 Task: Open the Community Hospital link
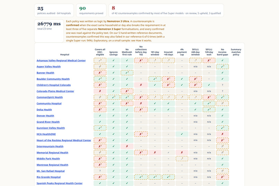49,104
